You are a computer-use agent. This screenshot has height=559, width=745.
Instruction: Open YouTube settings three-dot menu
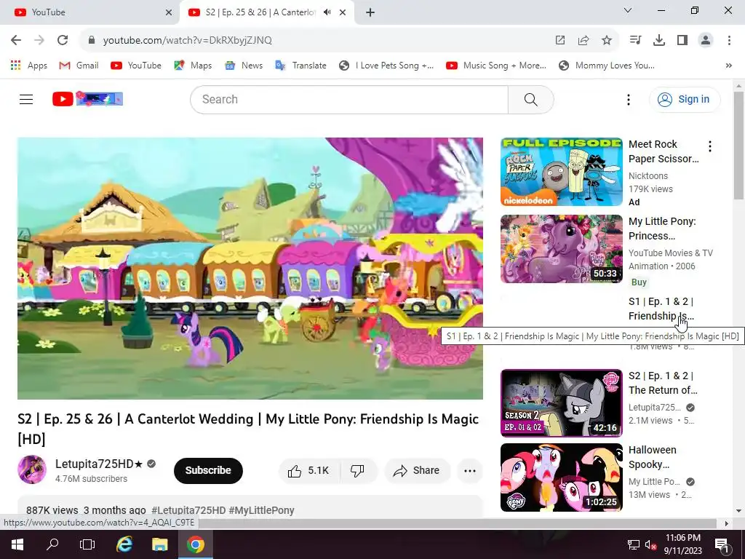[x=628, y=99]
